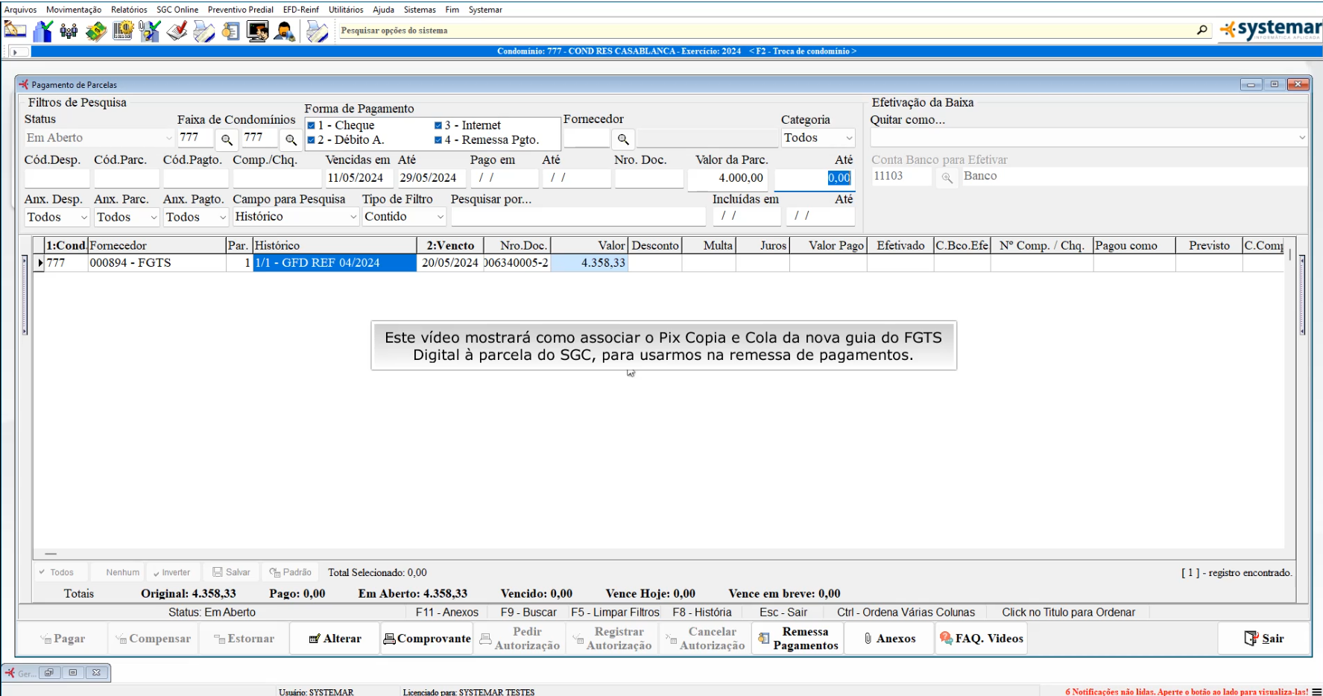This screenshot has height=696, width=1323.
Task: Click the three people group toolbar icon
Action: pyautogui.click(x=69, y=31)
